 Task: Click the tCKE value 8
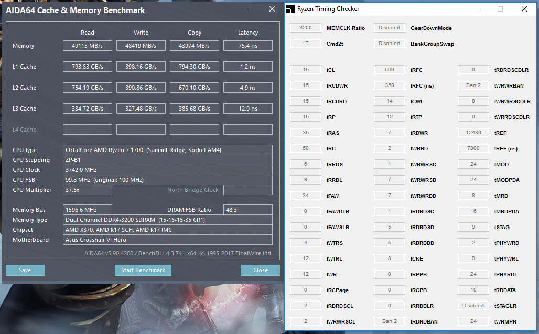pyautogui.click(x=390, y=258)
